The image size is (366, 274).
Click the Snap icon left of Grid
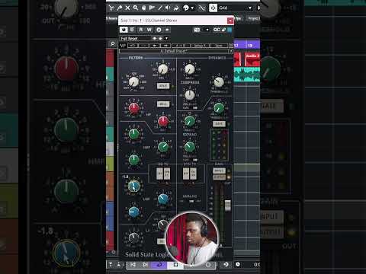(213, 8)
